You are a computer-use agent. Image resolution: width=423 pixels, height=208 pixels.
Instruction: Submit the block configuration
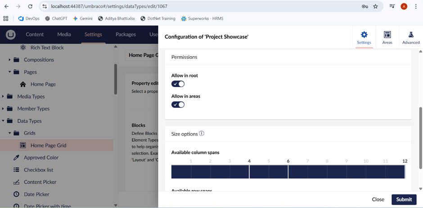click(404, 199)
